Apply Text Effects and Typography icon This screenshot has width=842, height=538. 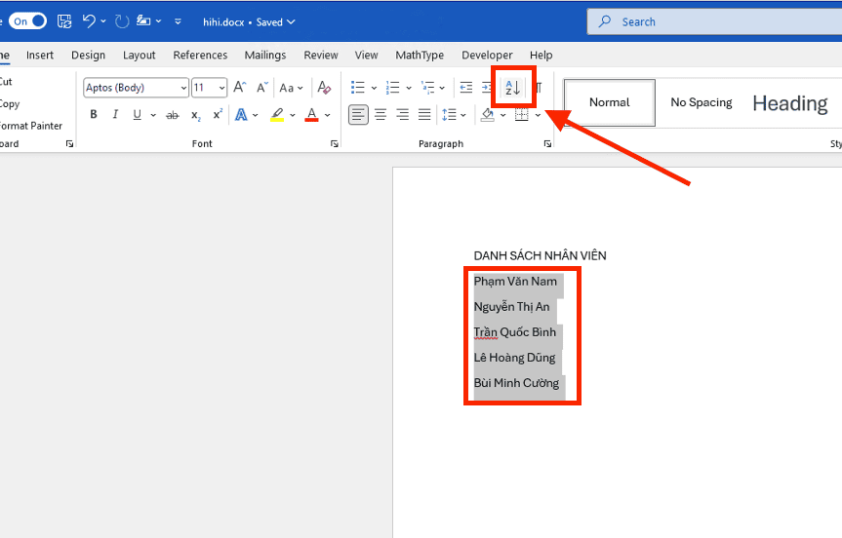pyautogui.click(x=242, y=114)
